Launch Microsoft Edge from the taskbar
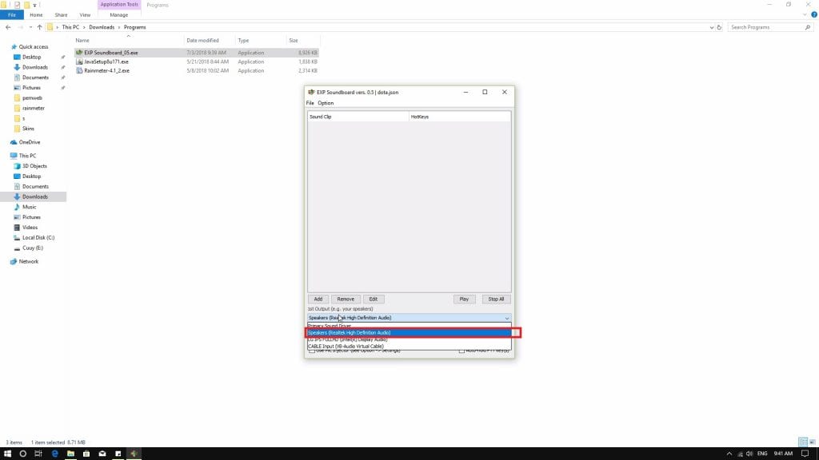This screenshot has width=819, height=460. pos(55,454)
